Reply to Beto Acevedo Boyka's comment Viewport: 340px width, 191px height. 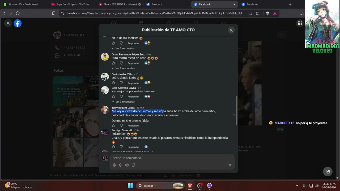[x=133, y=97]
